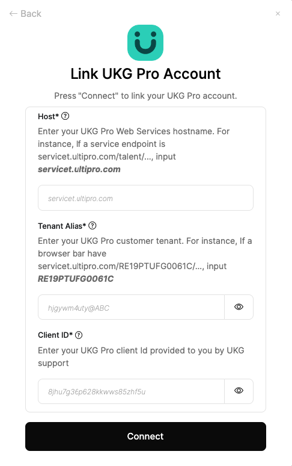Focus the Host input with servicet.ultipro.com placeholder

point(145,198)
